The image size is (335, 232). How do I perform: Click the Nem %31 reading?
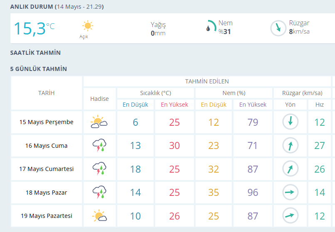click(226, 27)
